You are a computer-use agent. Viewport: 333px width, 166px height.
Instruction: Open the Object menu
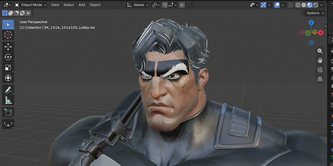tap(95, 5)
